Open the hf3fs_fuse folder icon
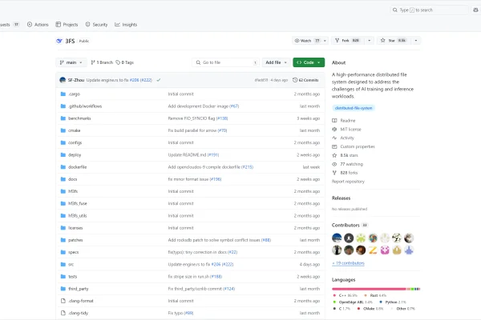This screenshot has height=320, width=481. click(x=63, y=203)
